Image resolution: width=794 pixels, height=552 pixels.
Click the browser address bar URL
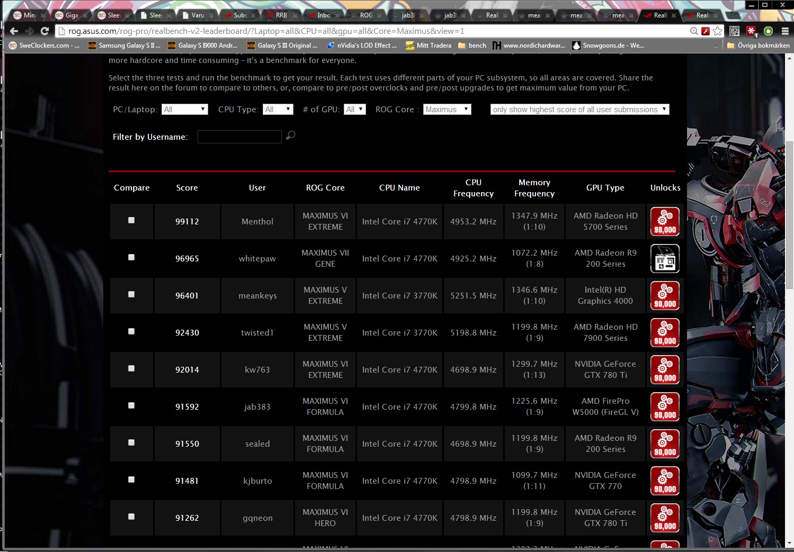pyautogui.click(x=266, y=31)
